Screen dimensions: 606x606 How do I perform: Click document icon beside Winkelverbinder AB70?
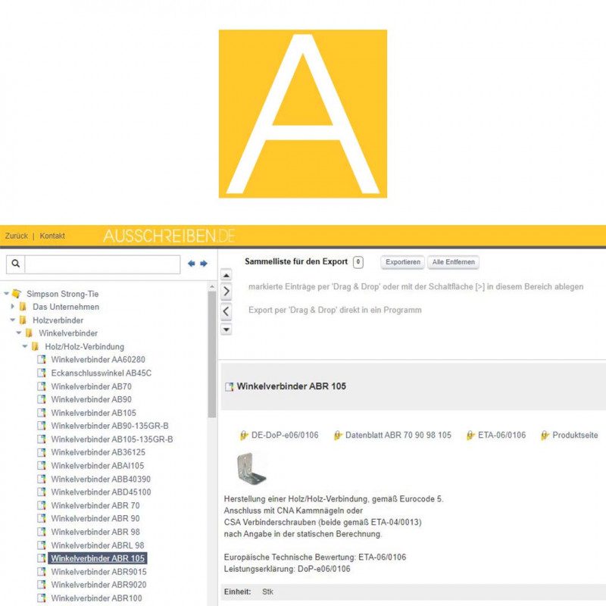click(42, 386)
